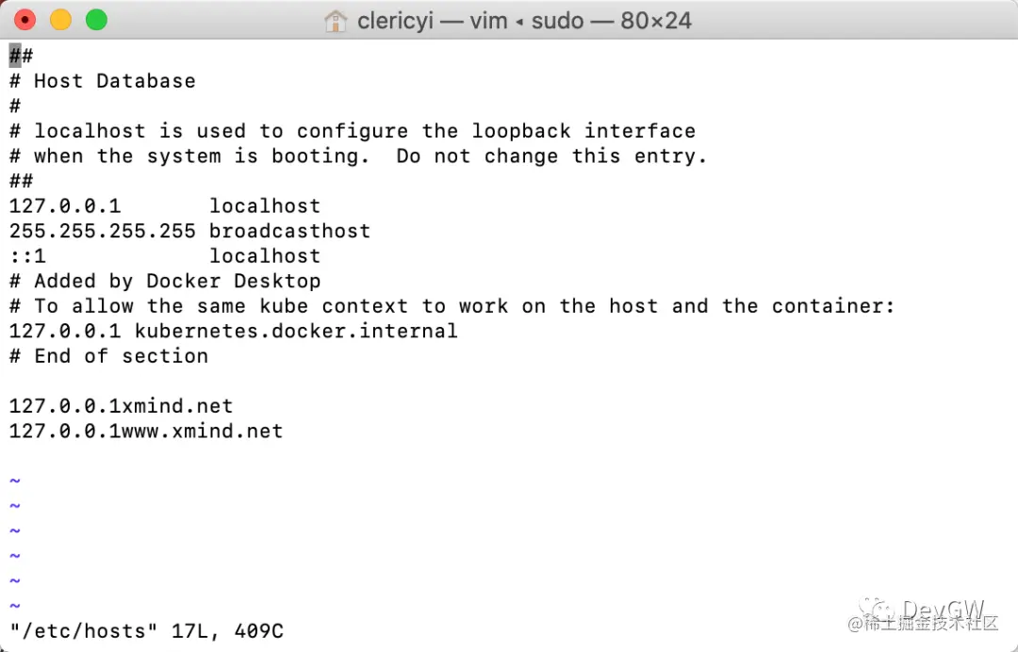Click the "255.255.255.255" IP address

pos(103,231)
